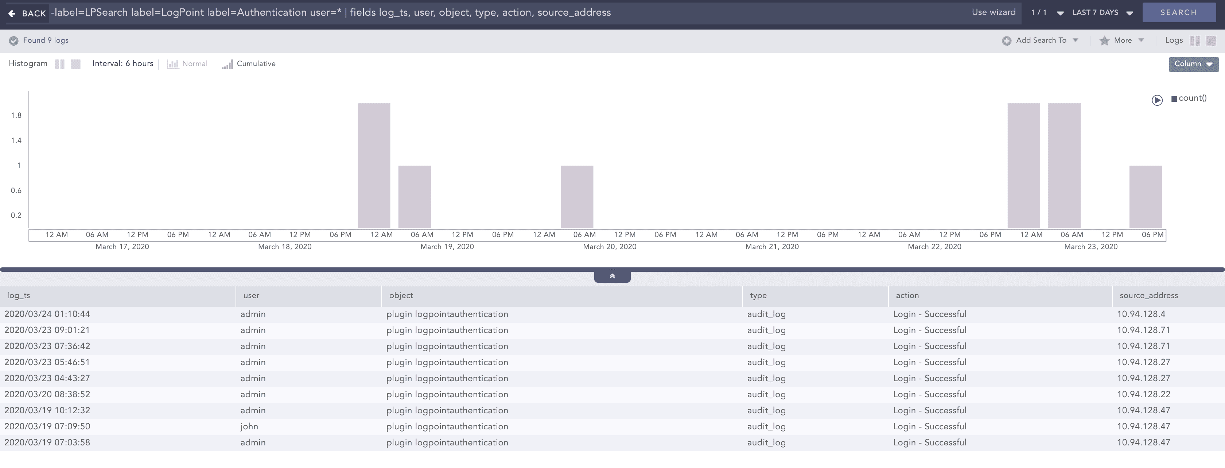Select the More menu
Viewport: 1225px width, 468px height.
click(x=1122, y=40)
